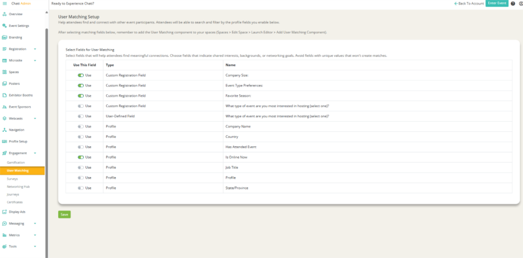Click the green Save button
This screenshot has width=523, height=258.
[x=64, y=214]
